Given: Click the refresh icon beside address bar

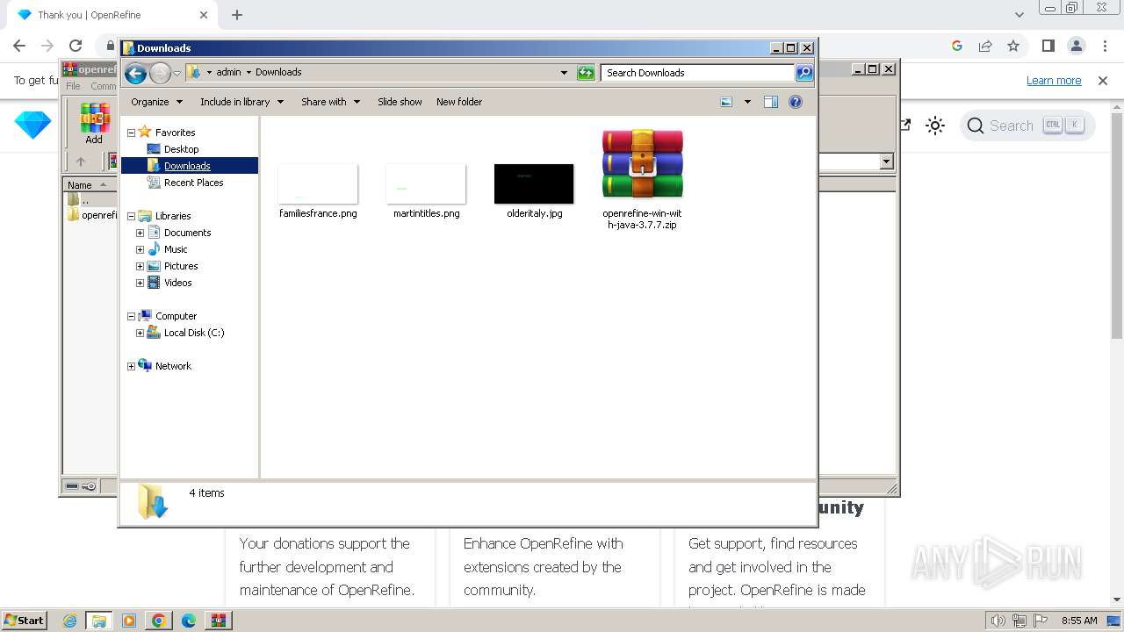Looking at the screenshot, I should point(586,73).
